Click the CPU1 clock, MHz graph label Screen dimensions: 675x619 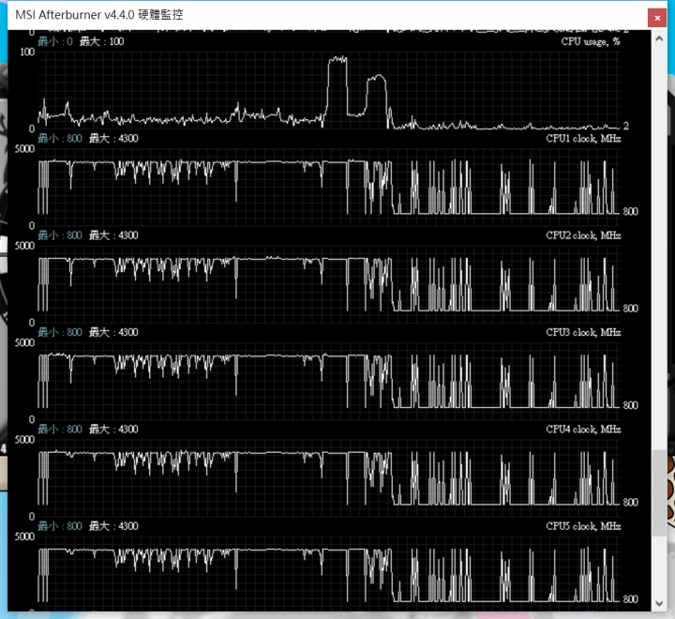pos(583,138)
